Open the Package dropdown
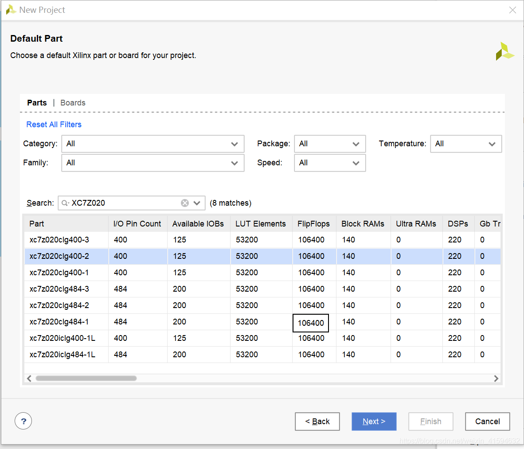This screenshot has height=449, width=524. click(x=330, y=144)
